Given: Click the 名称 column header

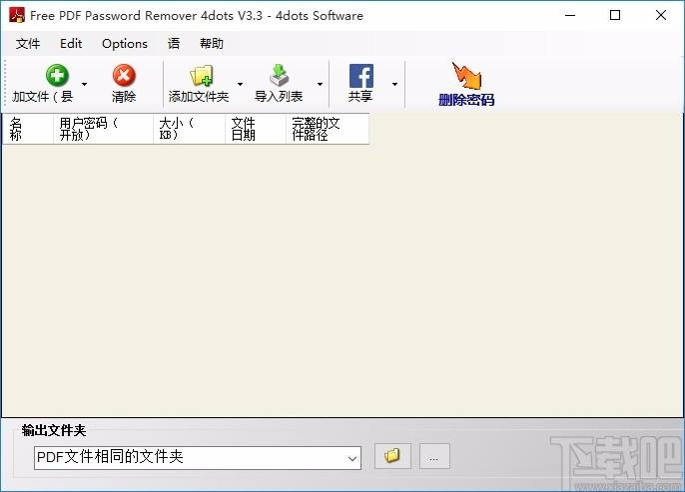Looking at the screenshot, I should click(28, 129).
